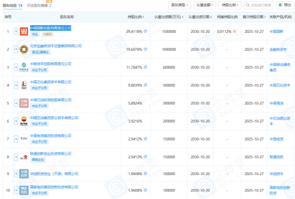Open equity chart icon in 中国电信集团投资 row

pyautogui.click(x=145, y=139)
